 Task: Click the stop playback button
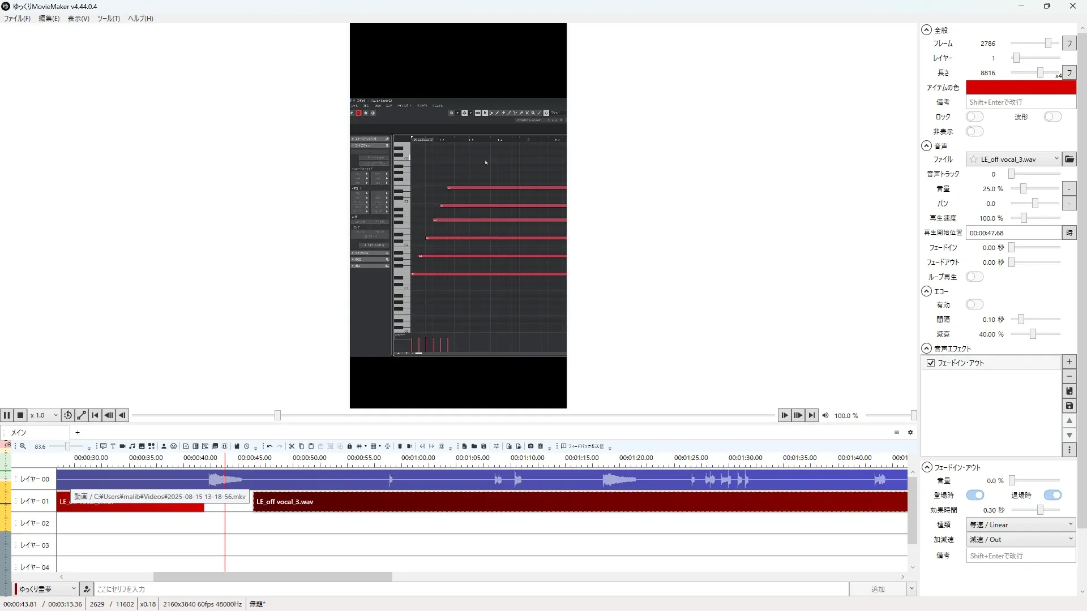[20, 415]
